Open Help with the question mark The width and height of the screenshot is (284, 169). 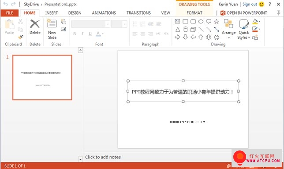coord(270,4)
